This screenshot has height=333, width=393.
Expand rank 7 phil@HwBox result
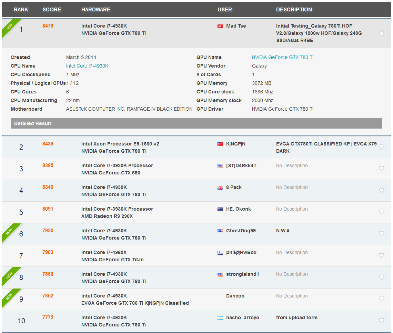point(381,256)
